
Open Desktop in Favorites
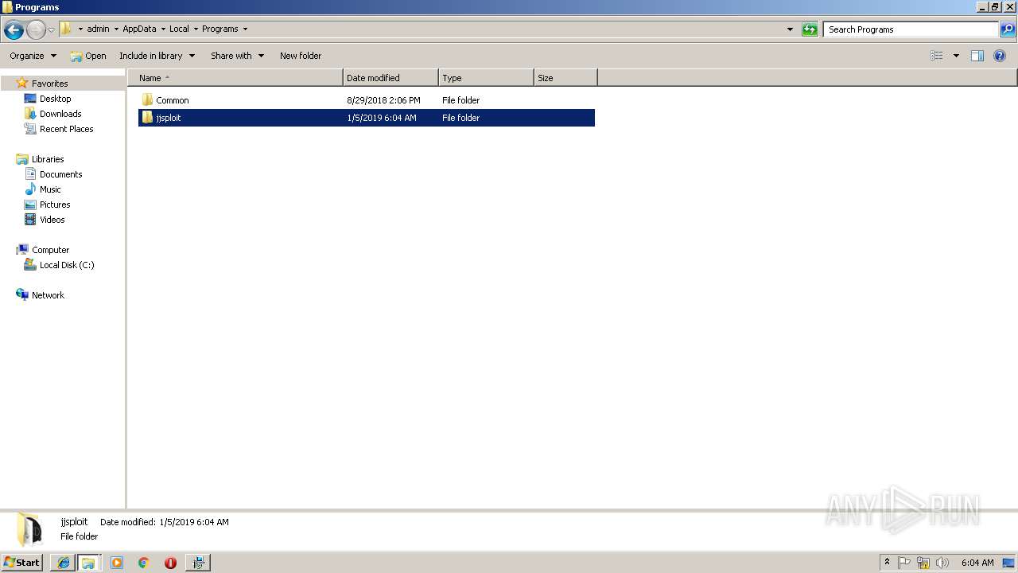55,99
